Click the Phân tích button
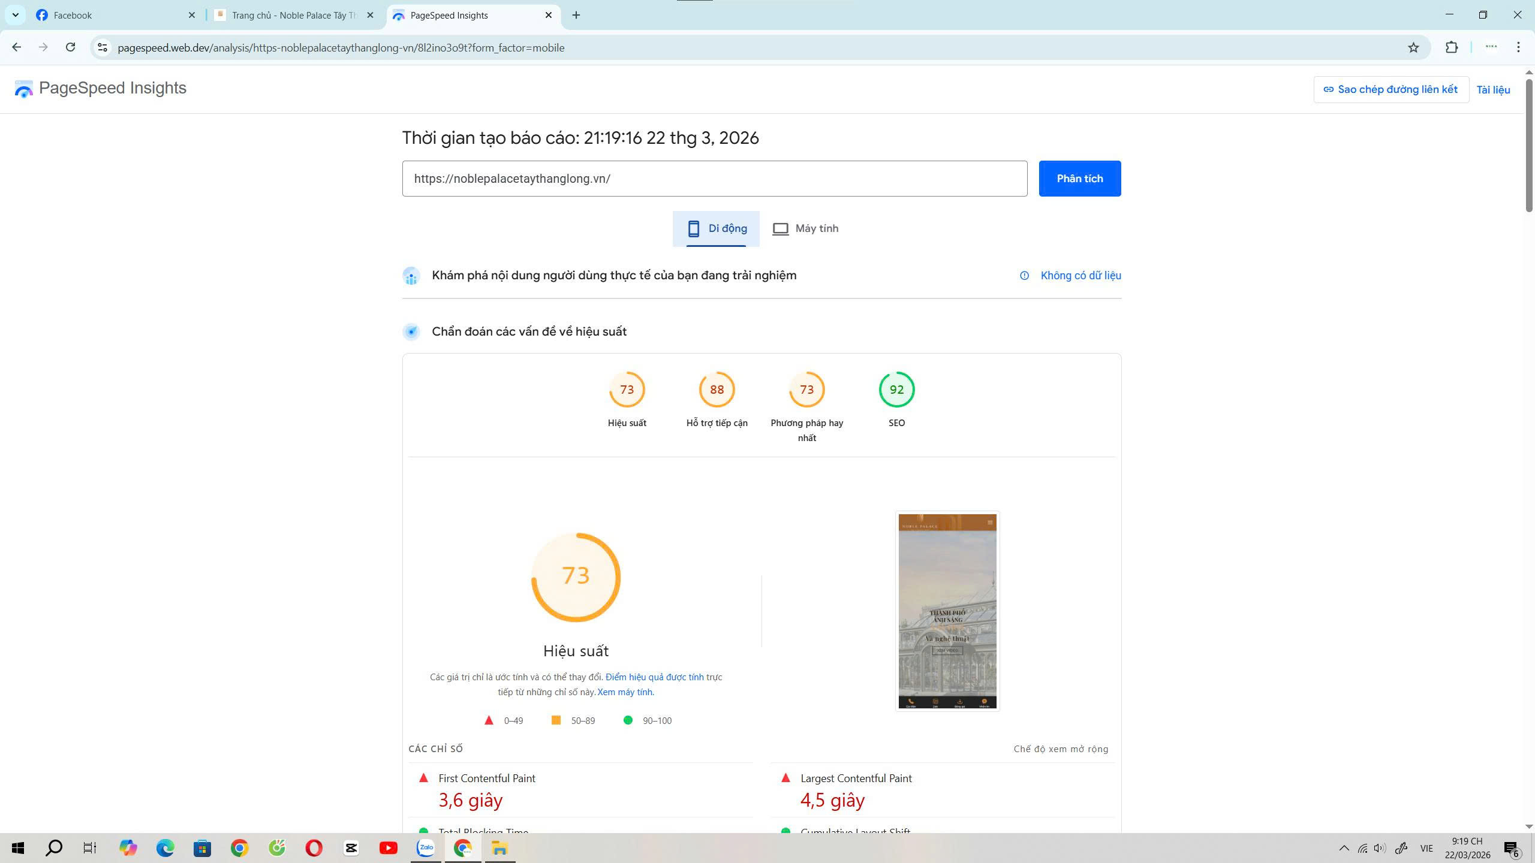Screen dimensions: 1535x863 [1079, 178]
